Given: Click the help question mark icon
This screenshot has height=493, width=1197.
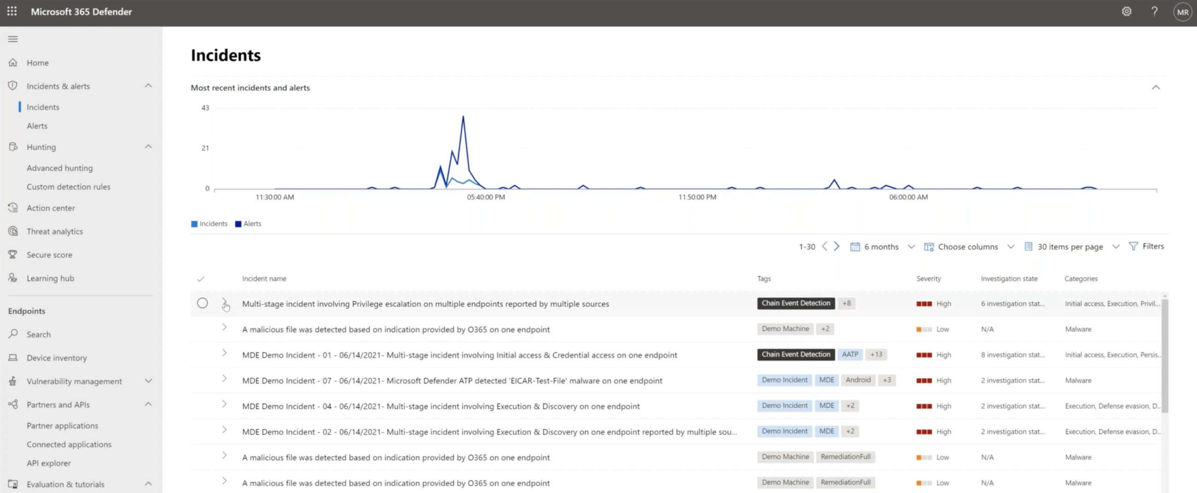Looking at the screenshot, I should point(1154,12).
